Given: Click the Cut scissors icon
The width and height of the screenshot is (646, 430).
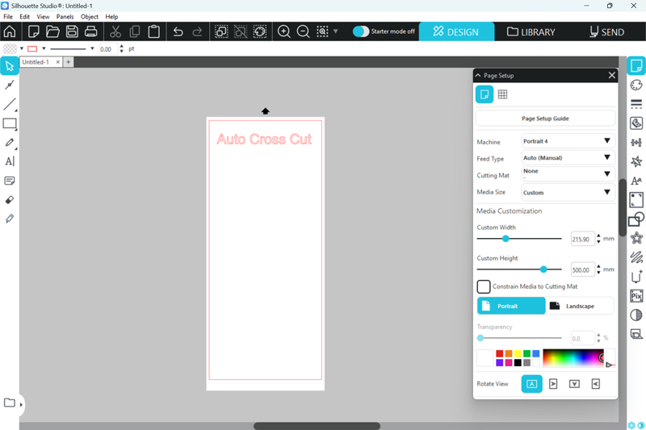Looking at the screenshot, I should point(115,32).
